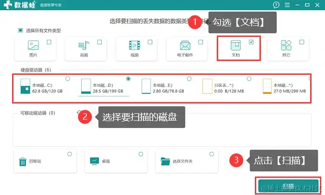The image size is (325, 195).
Task: Click the 27.0 MB/299 MB text
Action: point(290,91)
